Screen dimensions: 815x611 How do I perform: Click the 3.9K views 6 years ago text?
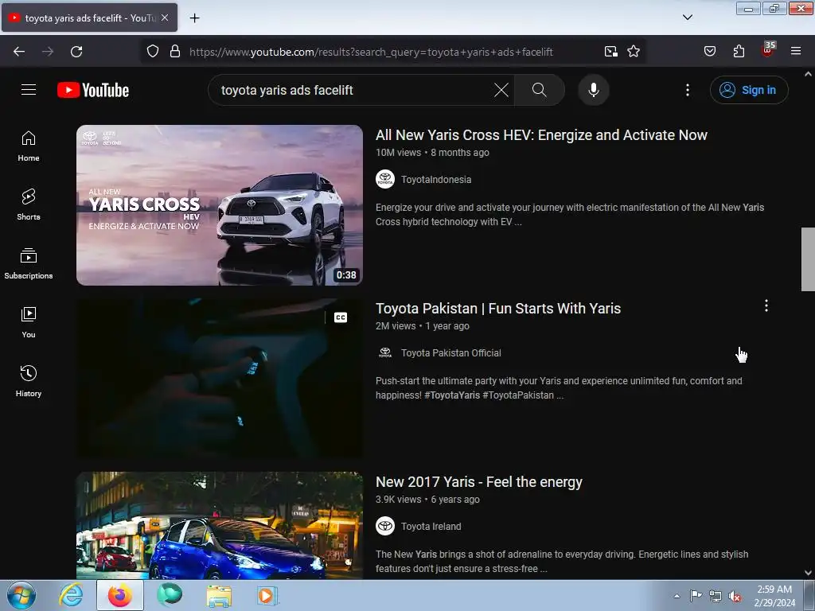[x=427, y=500]
